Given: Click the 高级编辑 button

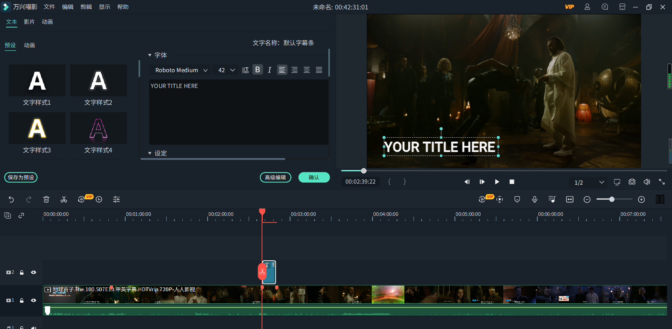Looking at the screenshot, I should coord(275,177).
